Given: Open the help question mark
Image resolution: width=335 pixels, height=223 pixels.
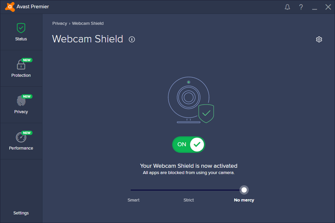Looking at the screenshot, I should coord(301,7).
